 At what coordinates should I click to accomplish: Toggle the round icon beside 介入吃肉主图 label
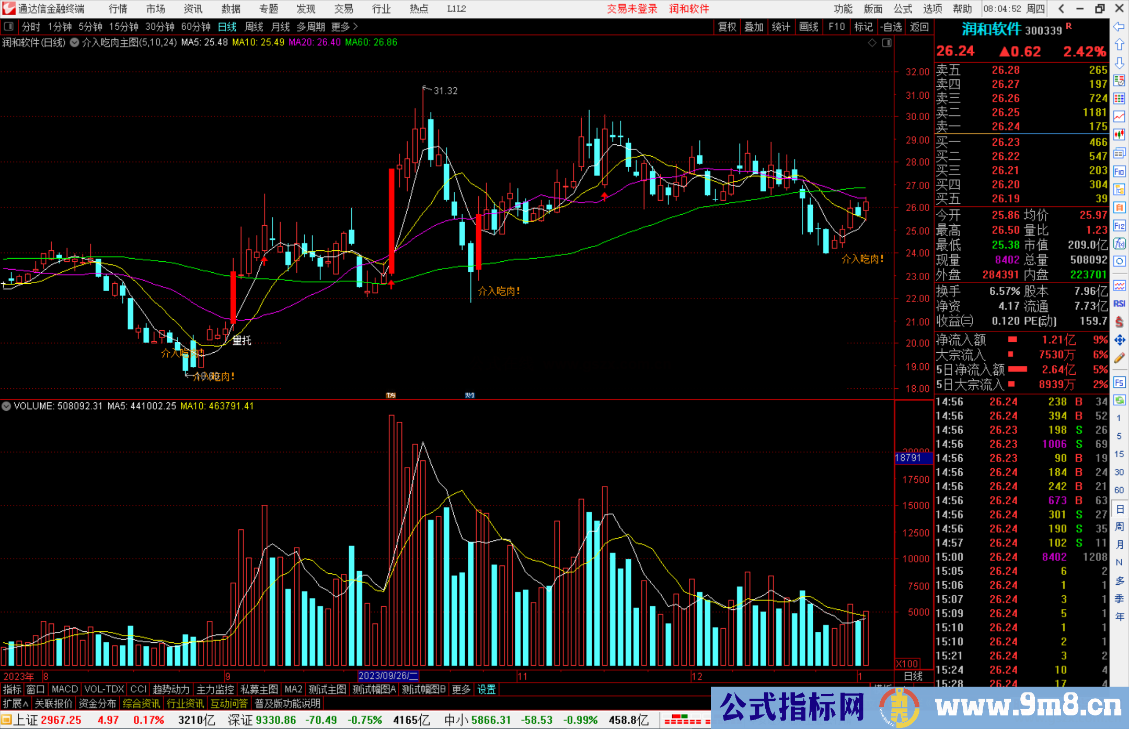click(75, 42)
